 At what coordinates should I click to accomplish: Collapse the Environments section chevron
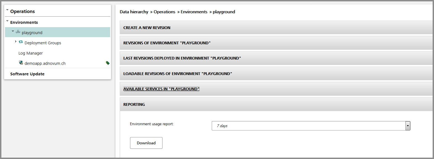(7, 21)
